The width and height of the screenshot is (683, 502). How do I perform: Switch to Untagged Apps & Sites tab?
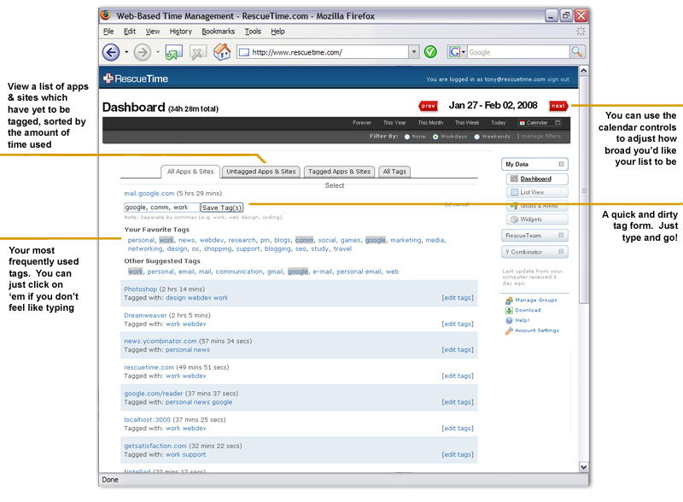tap(261, 172)
